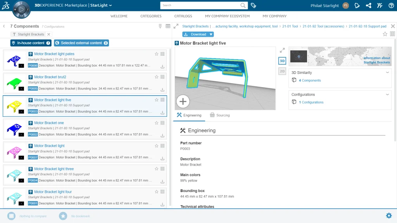Collapse the Configurations section
Image resolution: width=397 pixels, height=223 pixels.
coord(387,94)
